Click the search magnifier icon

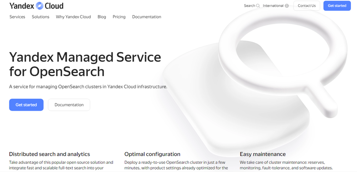point(258,6)
